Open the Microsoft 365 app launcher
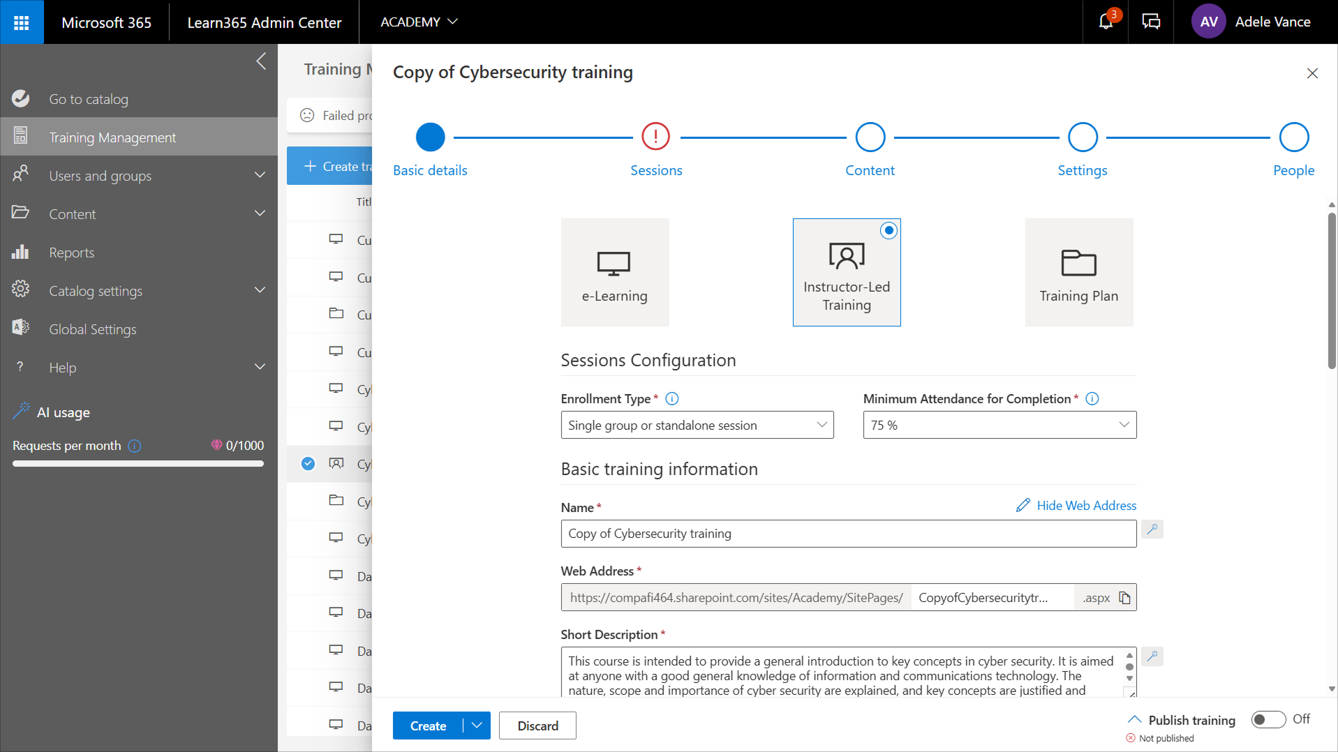This screenshot has width=1338, height=752. 22,22
